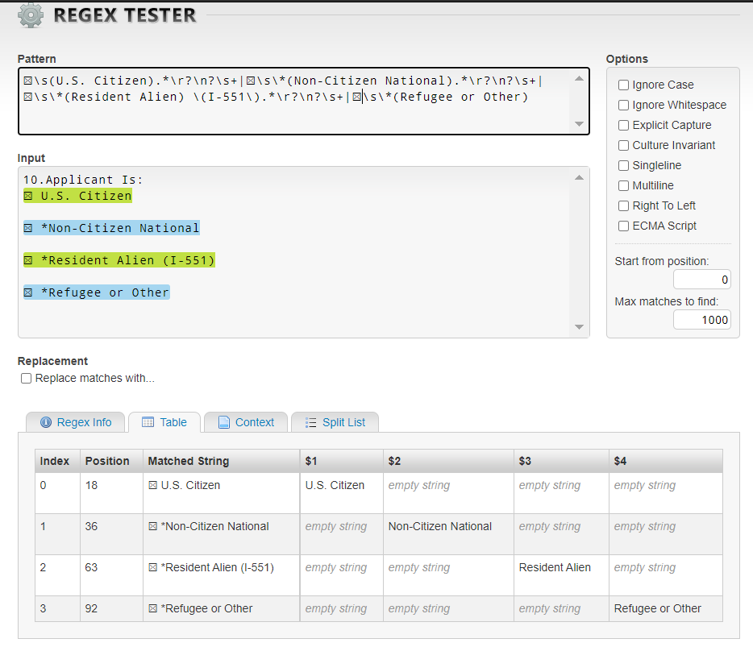The width and height of the screenshot is (753, 647).
Task: Click the Matched String column header
Action: [x=222, y=461]
